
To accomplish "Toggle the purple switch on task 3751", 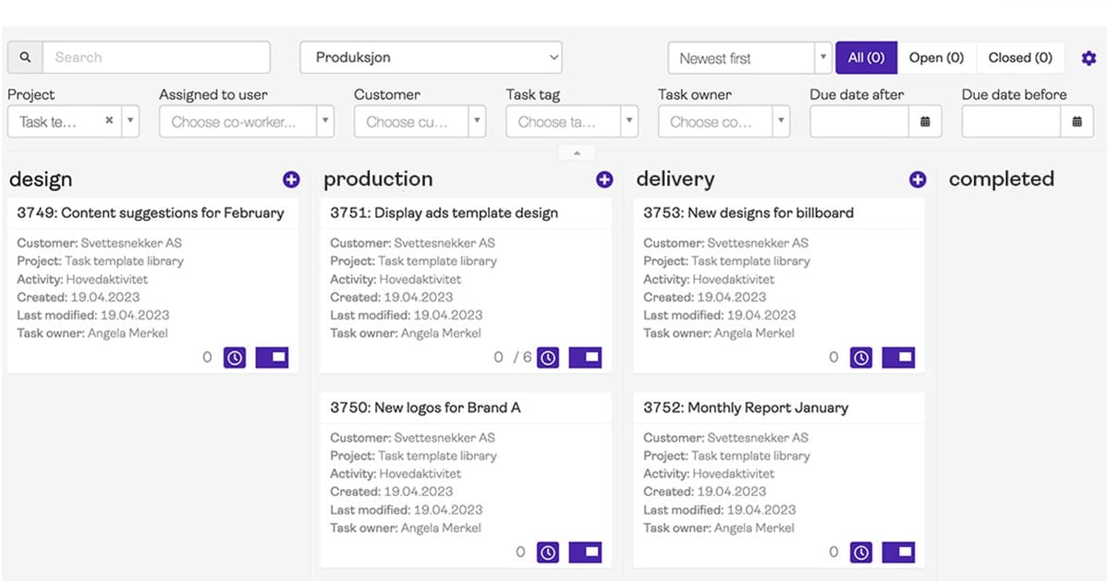I will click(585, 357).
